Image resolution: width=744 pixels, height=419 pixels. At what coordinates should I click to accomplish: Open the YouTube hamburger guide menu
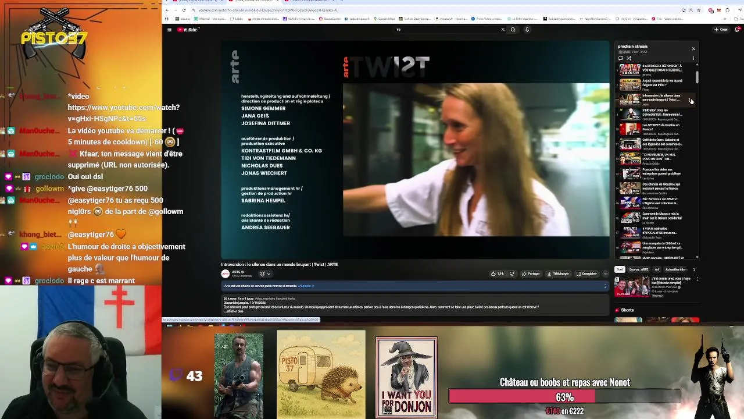pyautogui.click(x=169, y=30)
